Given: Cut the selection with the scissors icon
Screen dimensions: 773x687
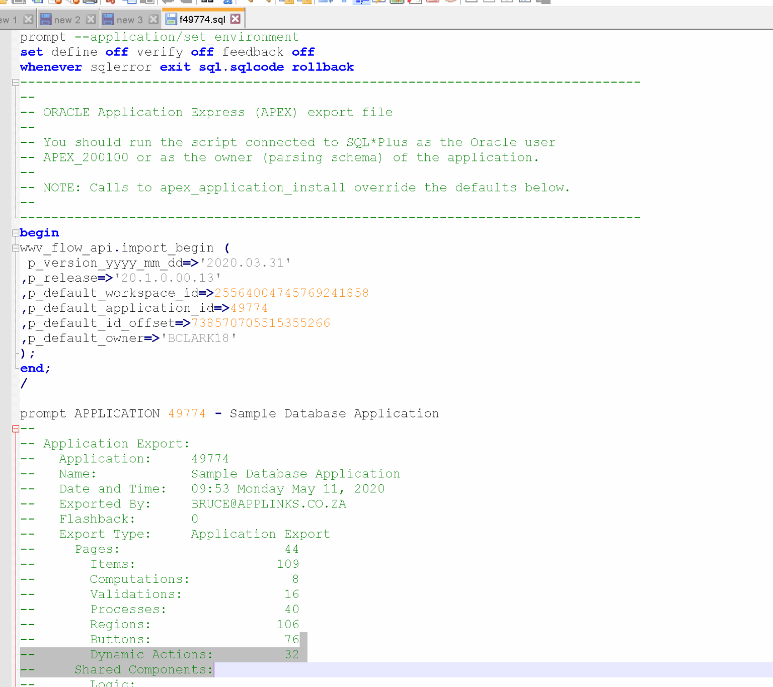Looking at the screenshot, I should pyautogui.click(x=110, y=3).
